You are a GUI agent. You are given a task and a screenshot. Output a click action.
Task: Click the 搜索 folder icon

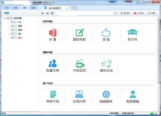coord(15,26)
